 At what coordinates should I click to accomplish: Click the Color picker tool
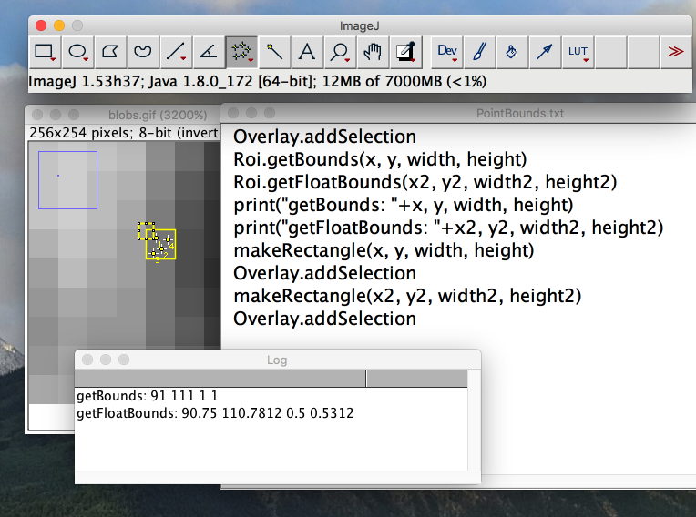(404, 52)
